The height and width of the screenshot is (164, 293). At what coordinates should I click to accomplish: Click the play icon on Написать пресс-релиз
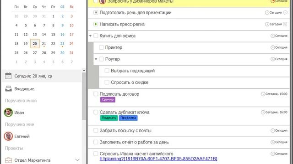(96, 24)
